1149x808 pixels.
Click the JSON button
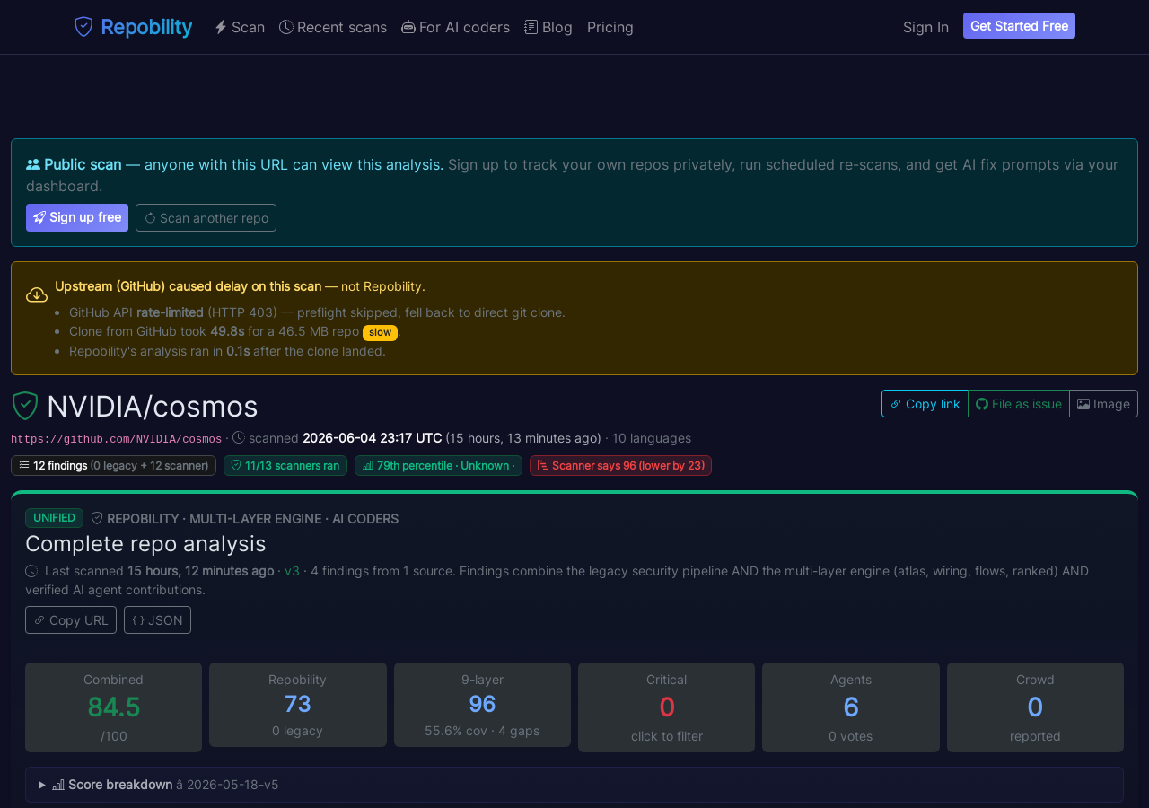pyautogui.click(x=157, y=619)
